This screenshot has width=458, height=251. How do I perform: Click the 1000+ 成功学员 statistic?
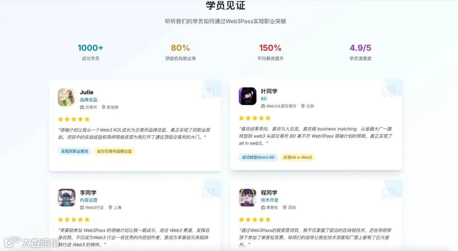tap(90, 52)
